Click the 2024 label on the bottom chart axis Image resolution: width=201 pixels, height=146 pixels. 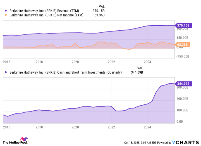(147, 126)
